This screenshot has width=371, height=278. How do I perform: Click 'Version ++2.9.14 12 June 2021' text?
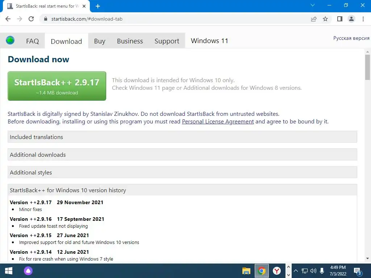click(49, 252)
